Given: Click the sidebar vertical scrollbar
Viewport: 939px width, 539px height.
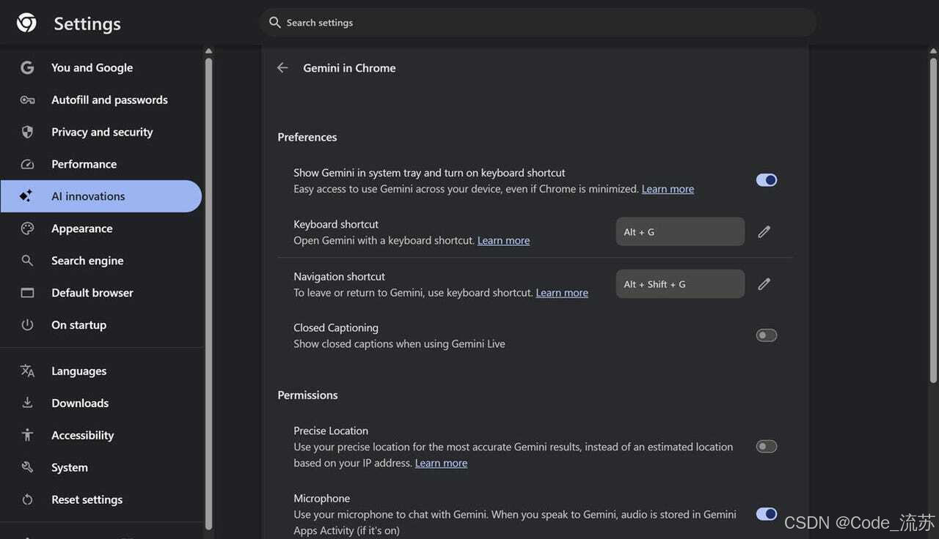Looking at the screenshot, I should point(208,293).
